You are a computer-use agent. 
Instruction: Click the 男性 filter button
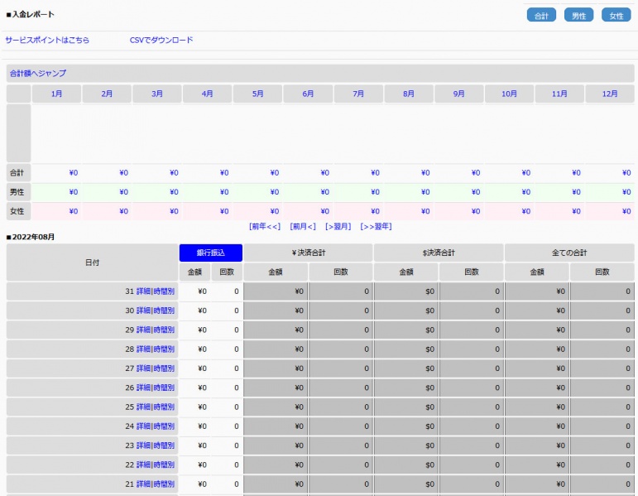click(x=578, y=15)
